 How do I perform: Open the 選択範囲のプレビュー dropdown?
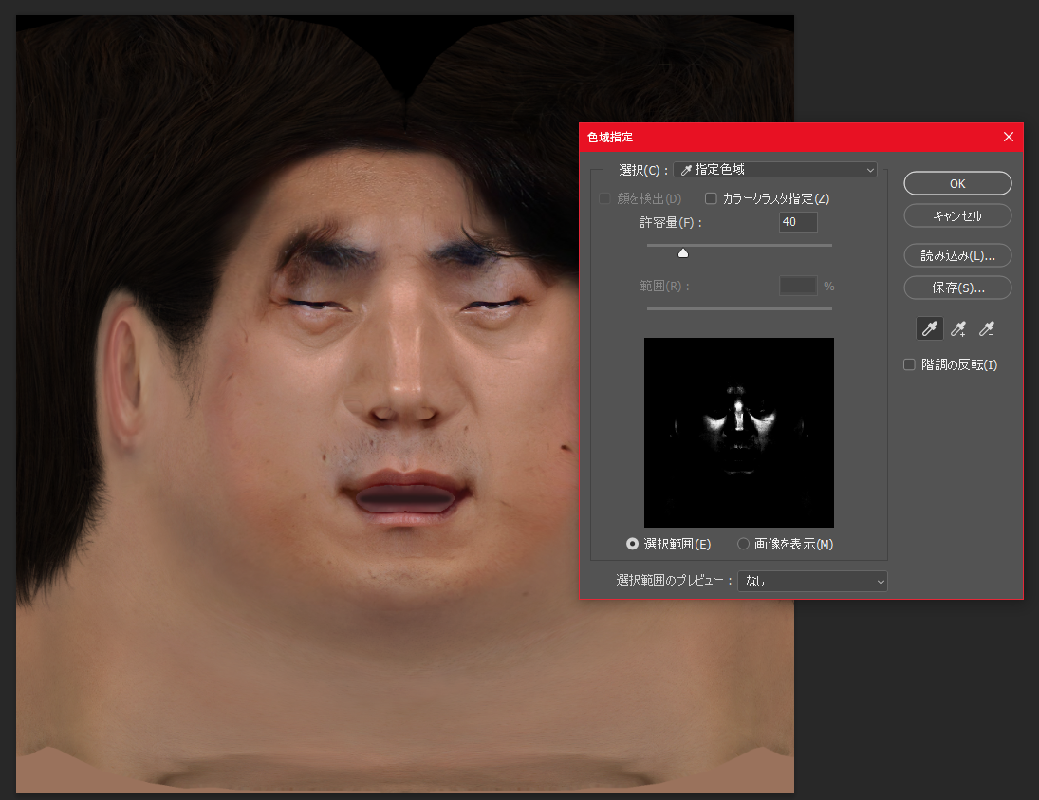(812, 581)
